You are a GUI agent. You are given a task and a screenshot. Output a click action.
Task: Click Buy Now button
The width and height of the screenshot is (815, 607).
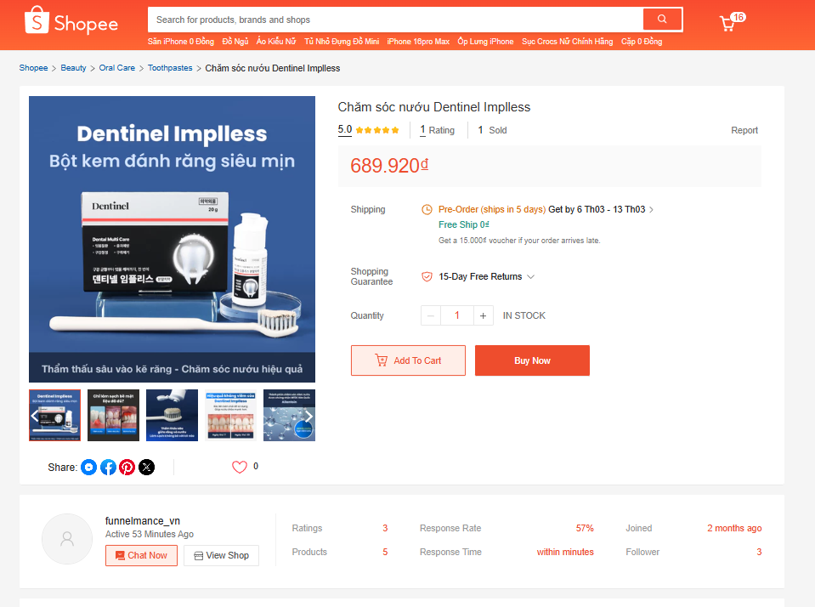point(532,360)
